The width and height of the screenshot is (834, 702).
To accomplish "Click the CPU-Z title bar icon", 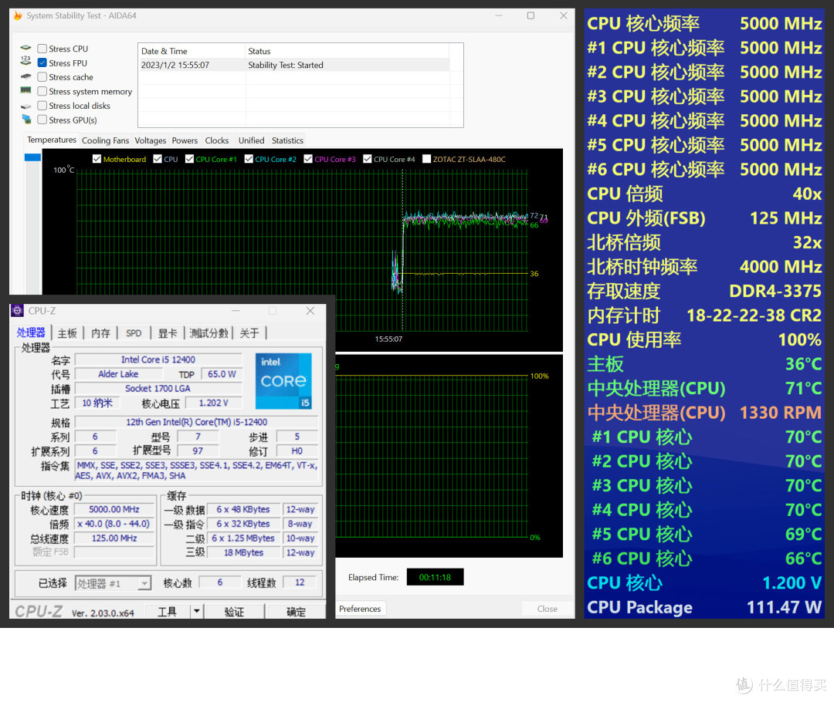I will pyautogui.click(x=18, y=311).
